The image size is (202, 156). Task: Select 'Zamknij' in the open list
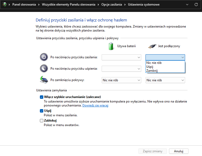[165, 71]
